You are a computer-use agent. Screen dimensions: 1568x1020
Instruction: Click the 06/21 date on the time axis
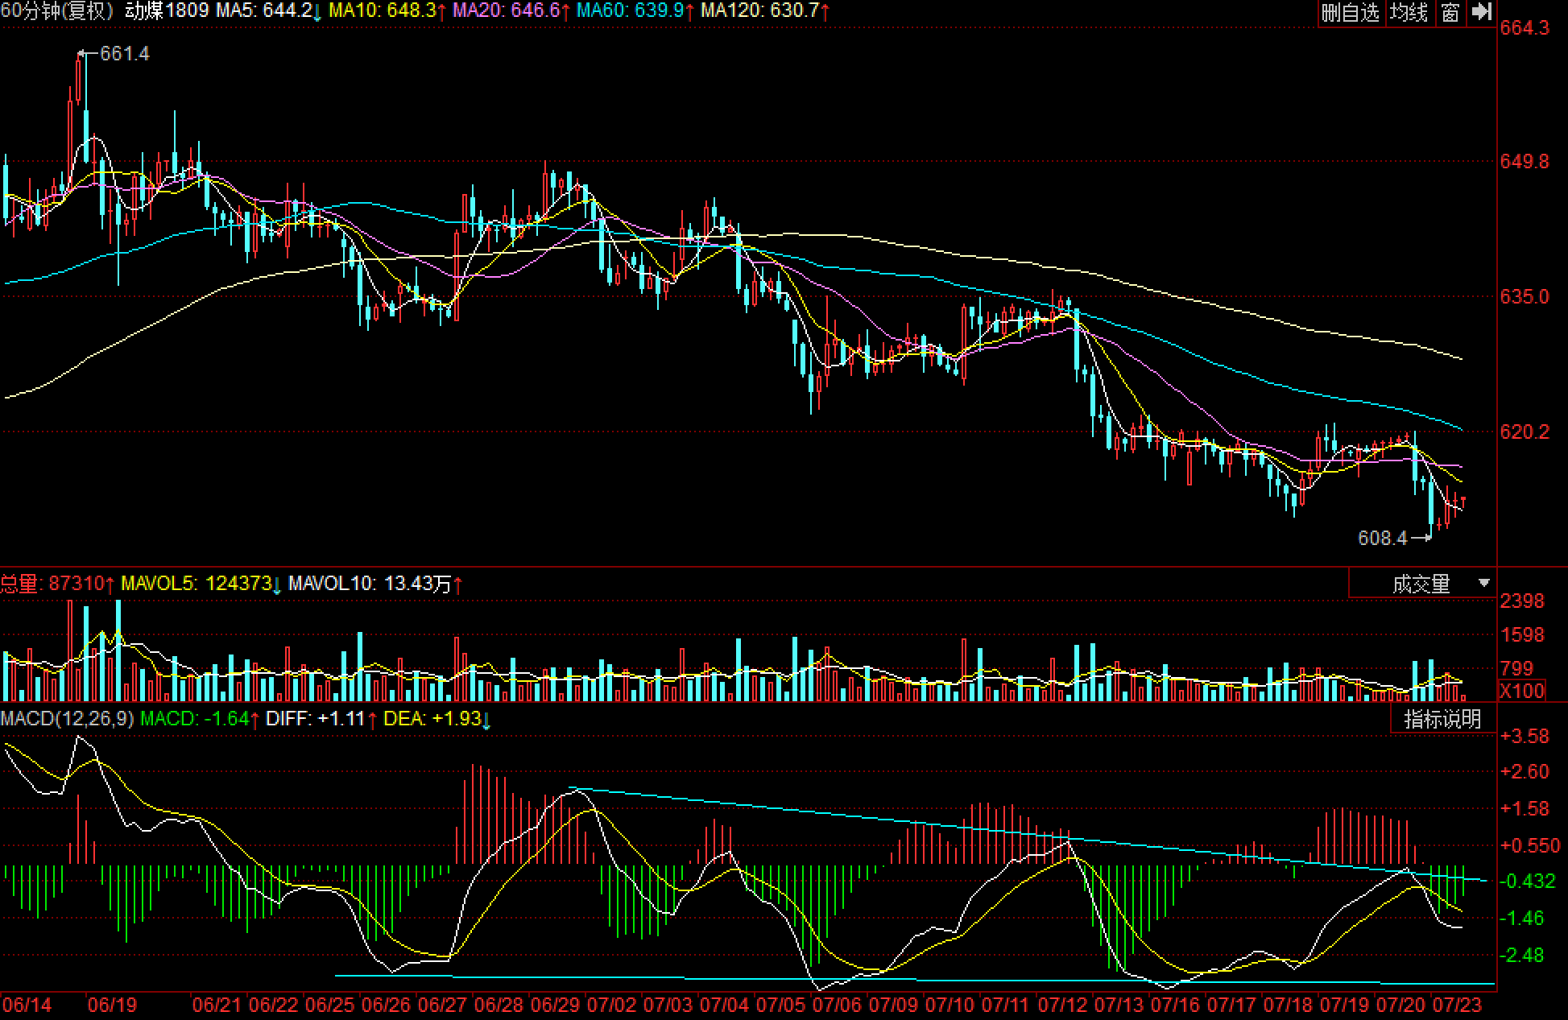click(217, 1006)
